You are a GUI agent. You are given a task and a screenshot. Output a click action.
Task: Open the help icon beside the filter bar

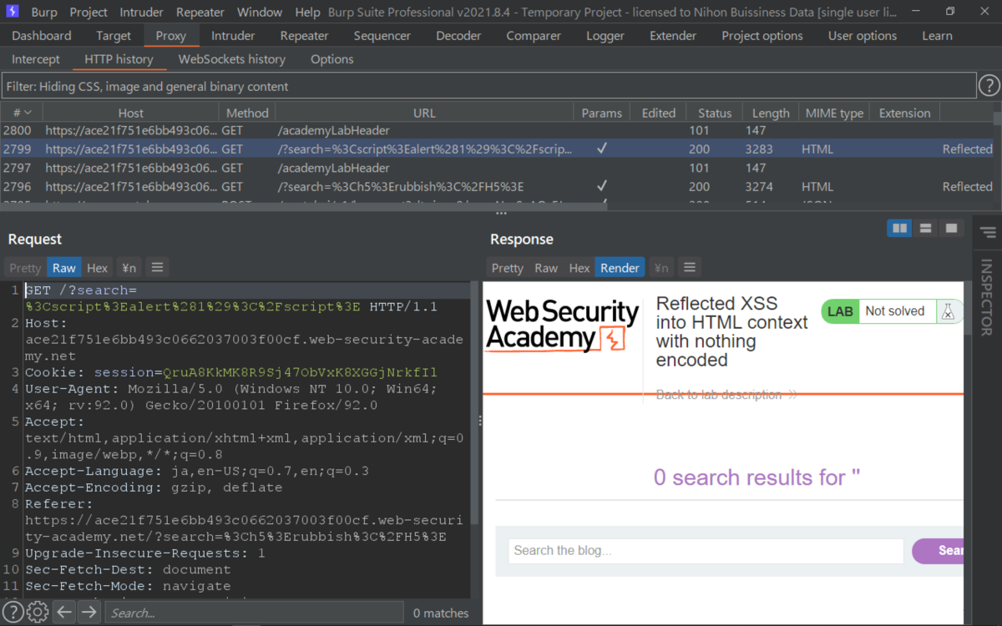(989, 85)
